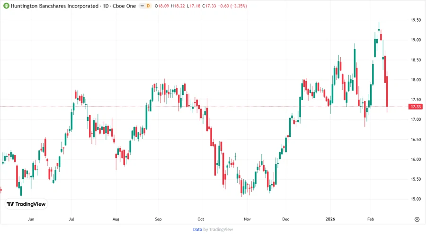
Task: Click the 19.50 price axis label
Action: coord(416,20)
